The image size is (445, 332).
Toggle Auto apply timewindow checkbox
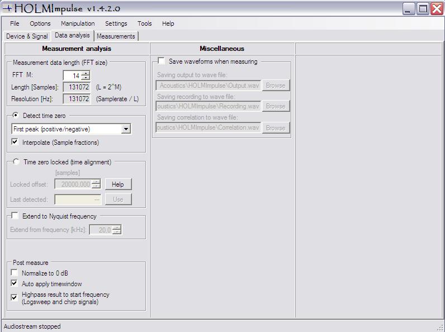coord(14,283)
